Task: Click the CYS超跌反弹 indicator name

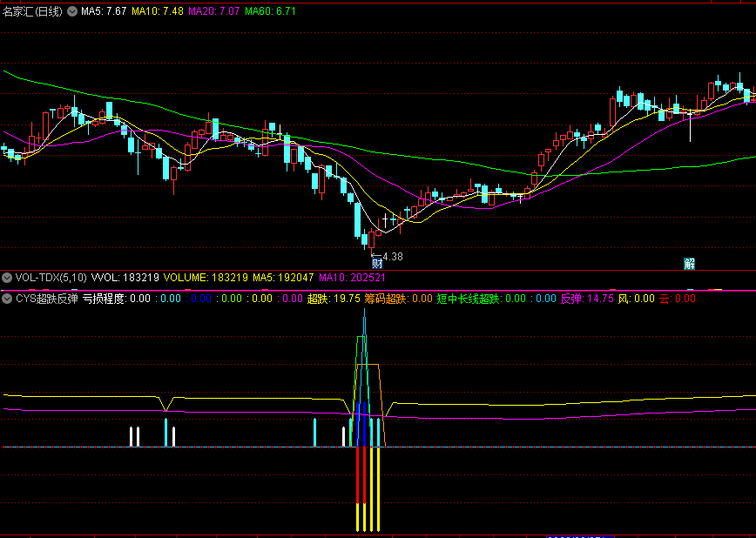Action: (47, 299)
